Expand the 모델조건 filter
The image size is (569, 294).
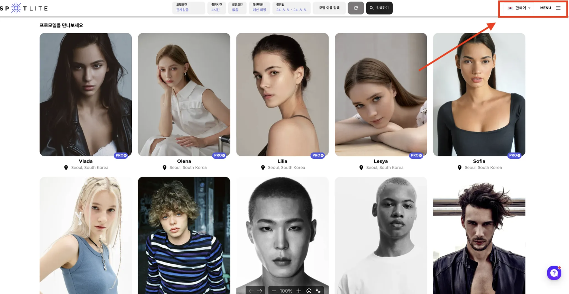click(x=189, y=8)
